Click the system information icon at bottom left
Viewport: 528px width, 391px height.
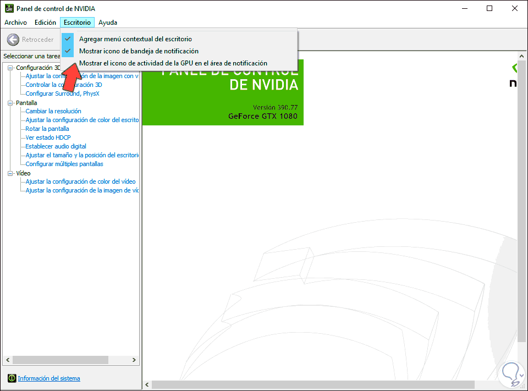click(x=12, y=378)
